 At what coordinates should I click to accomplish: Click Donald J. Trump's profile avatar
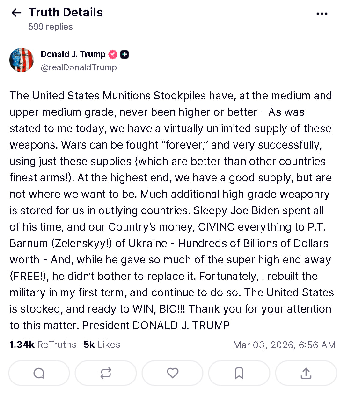(x=22, y=60)
